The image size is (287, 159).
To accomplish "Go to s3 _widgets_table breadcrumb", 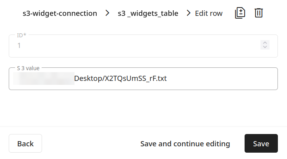I will (148, 13).
